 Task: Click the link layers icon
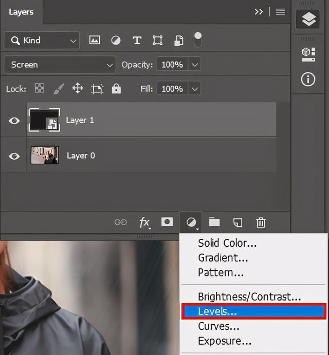tap(120, 222)
